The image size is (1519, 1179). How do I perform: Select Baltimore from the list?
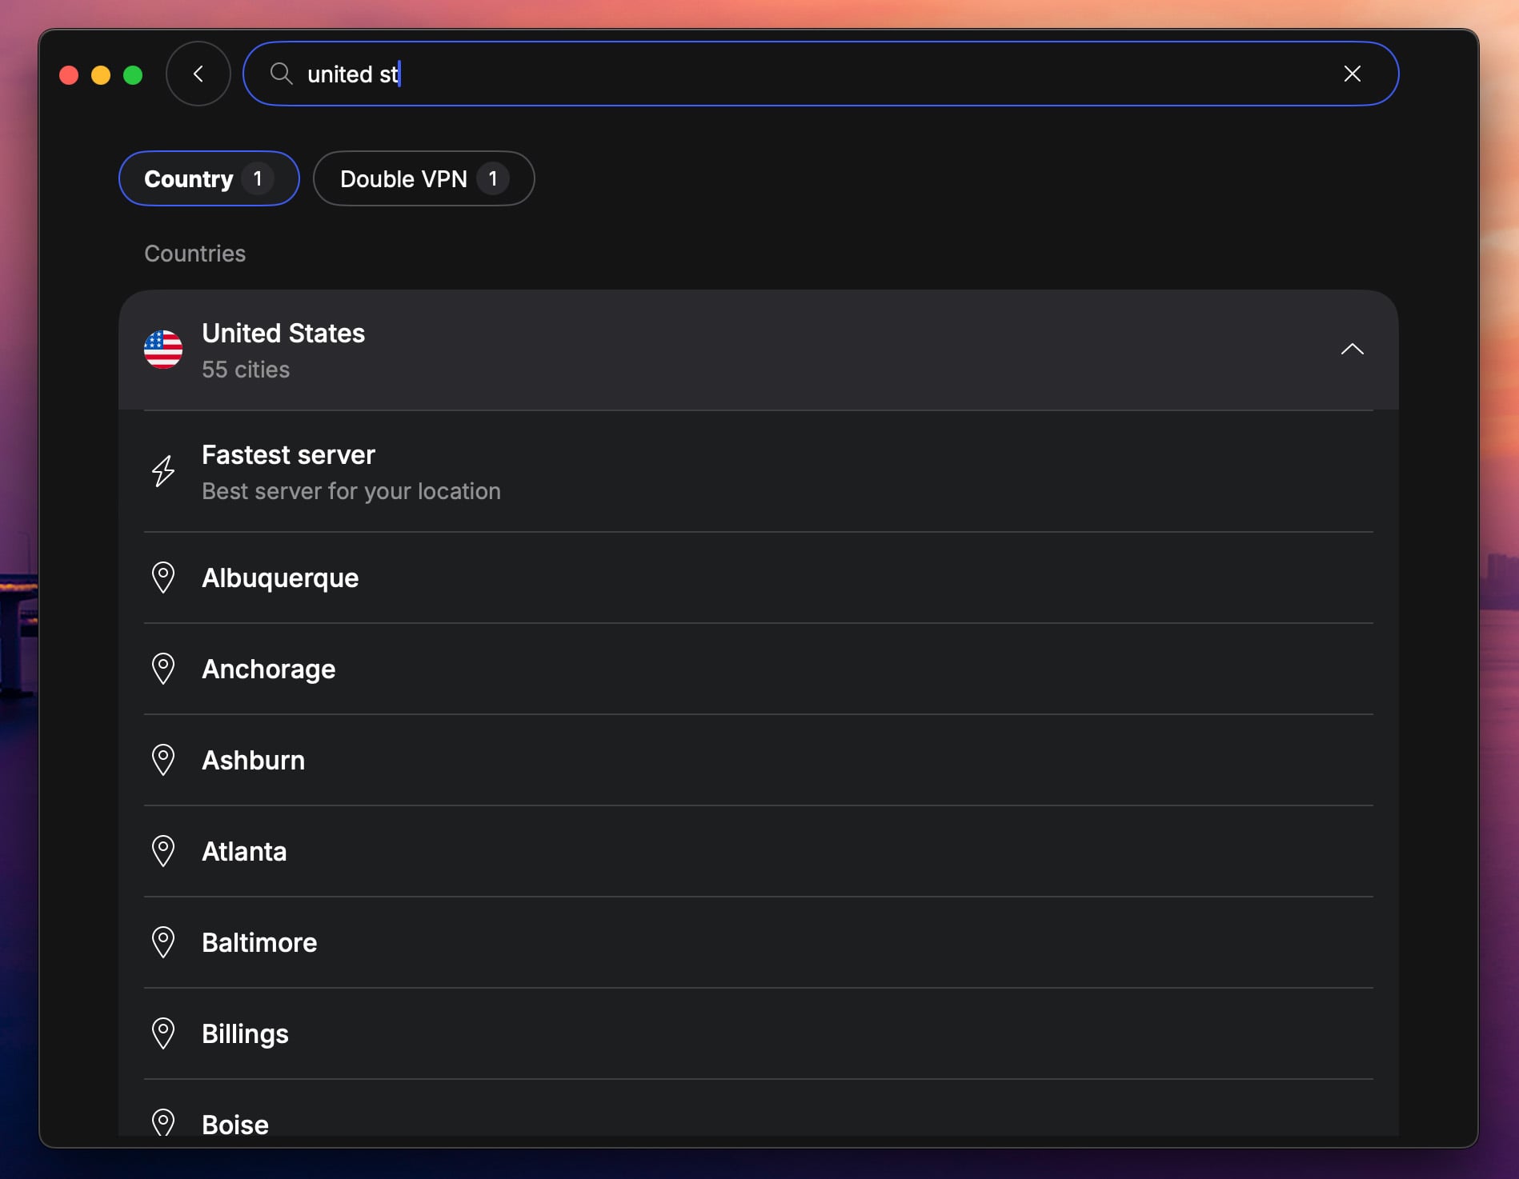(758, 942)
